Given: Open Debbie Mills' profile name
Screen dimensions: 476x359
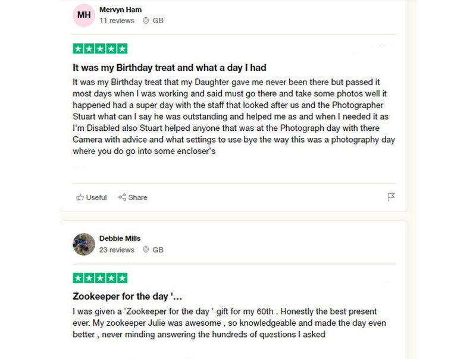Looking at the screenshot, I should coord(120,238).
